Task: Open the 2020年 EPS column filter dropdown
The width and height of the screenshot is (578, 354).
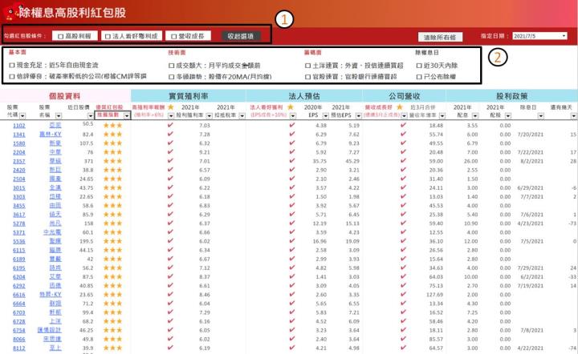Action: [325, 116]
